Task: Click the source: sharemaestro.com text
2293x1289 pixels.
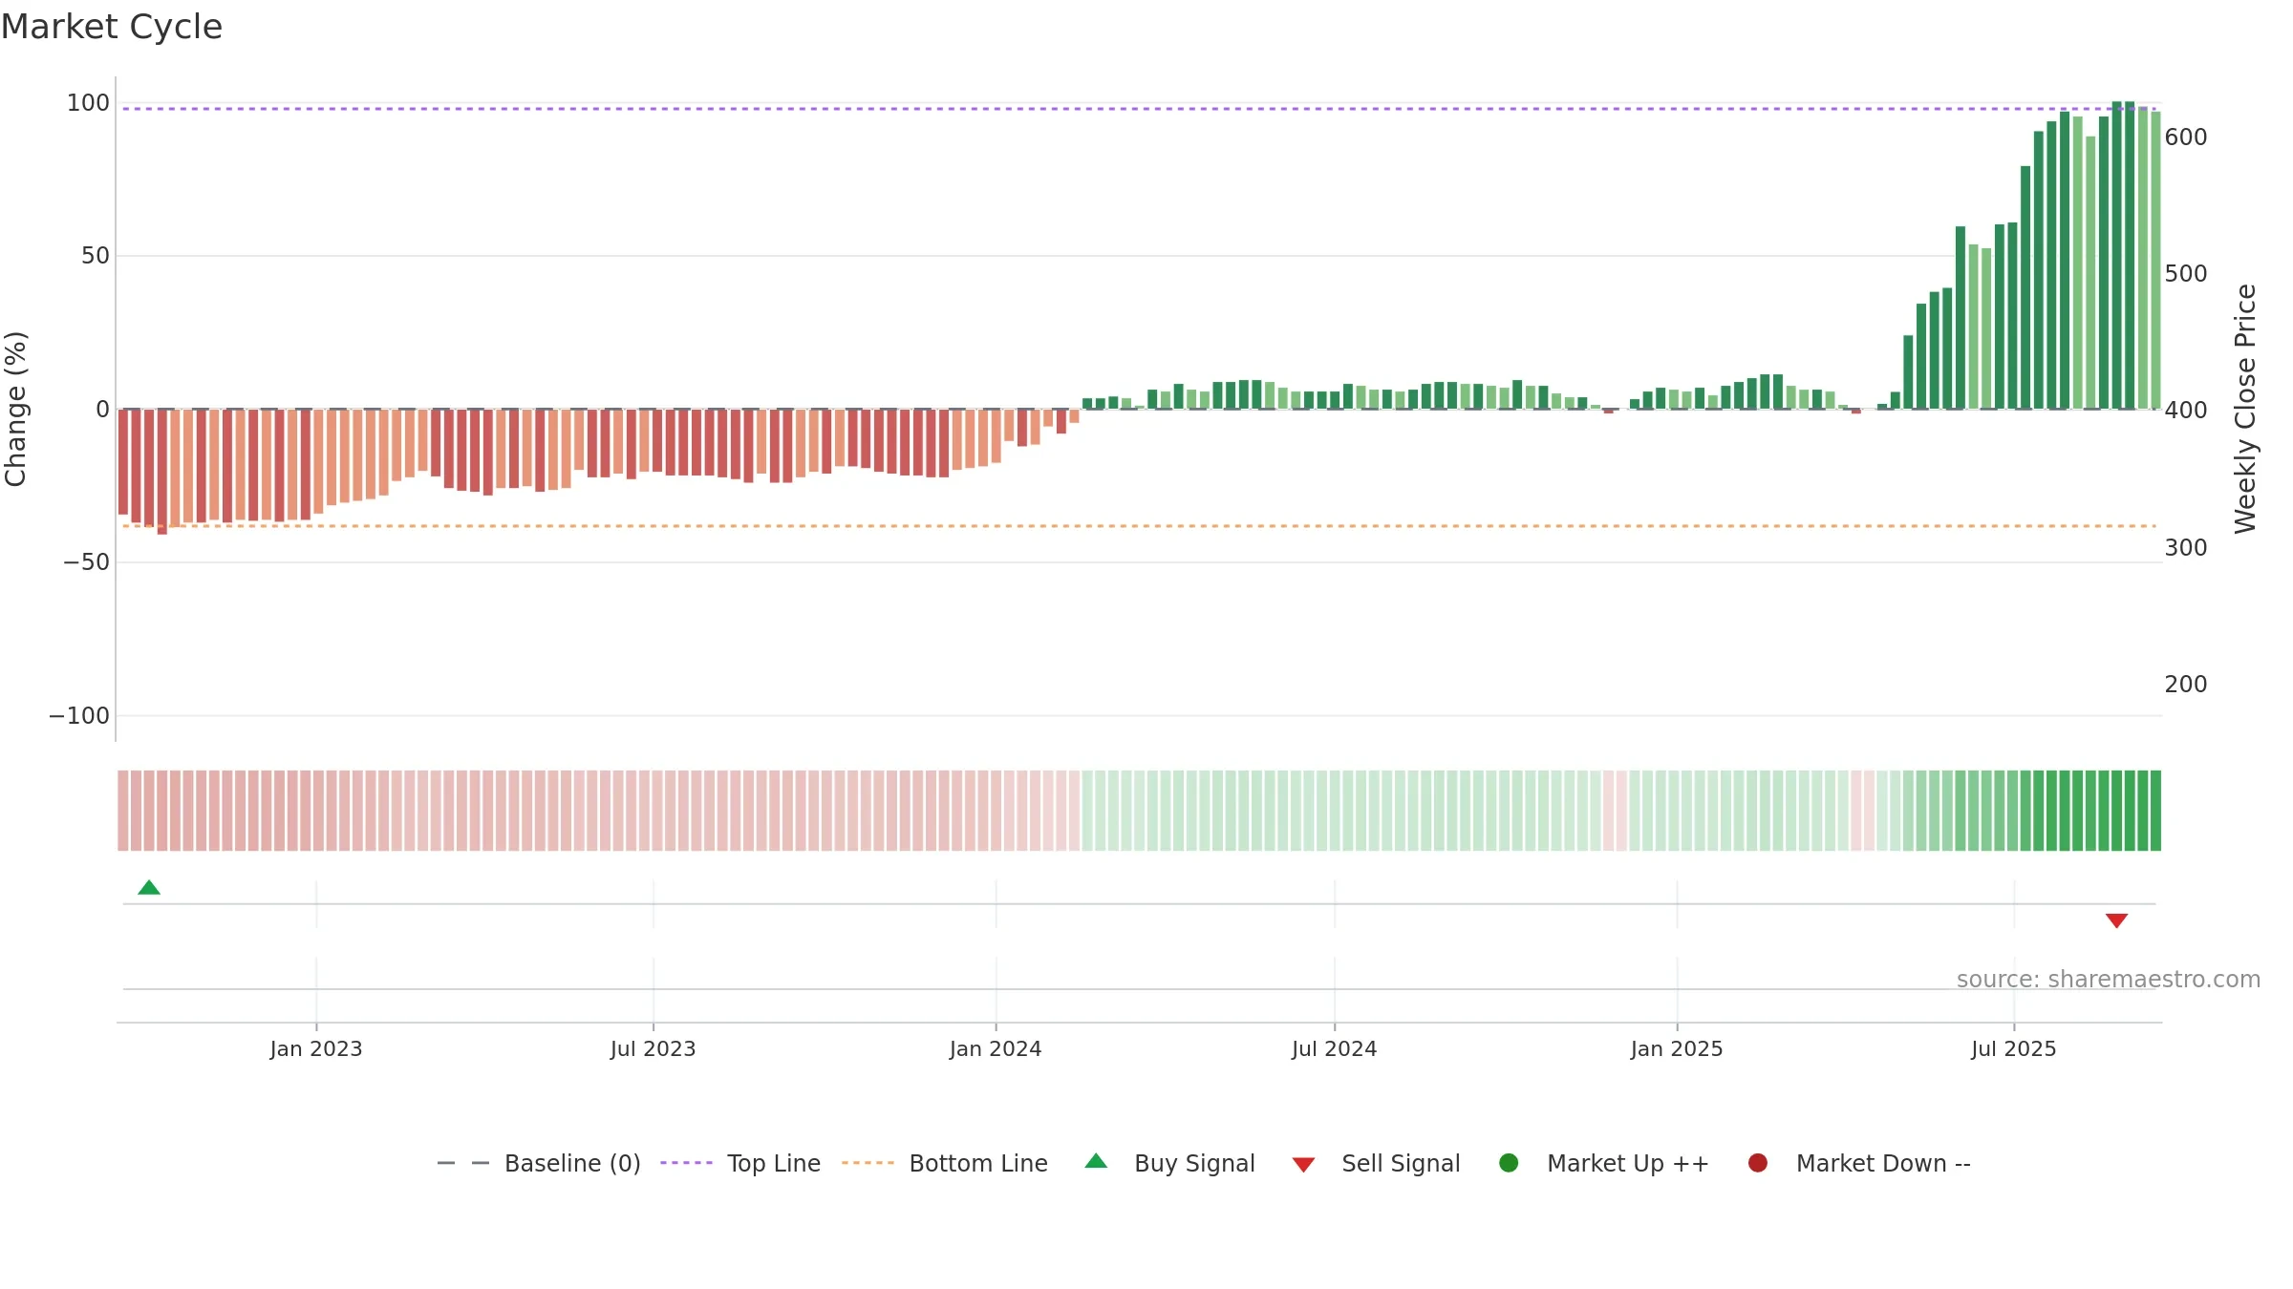Action: [2109, 980]
